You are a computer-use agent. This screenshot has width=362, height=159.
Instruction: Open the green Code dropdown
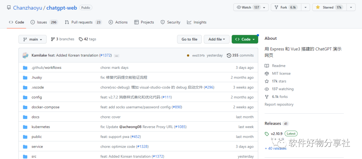click(x=245, y=39)
